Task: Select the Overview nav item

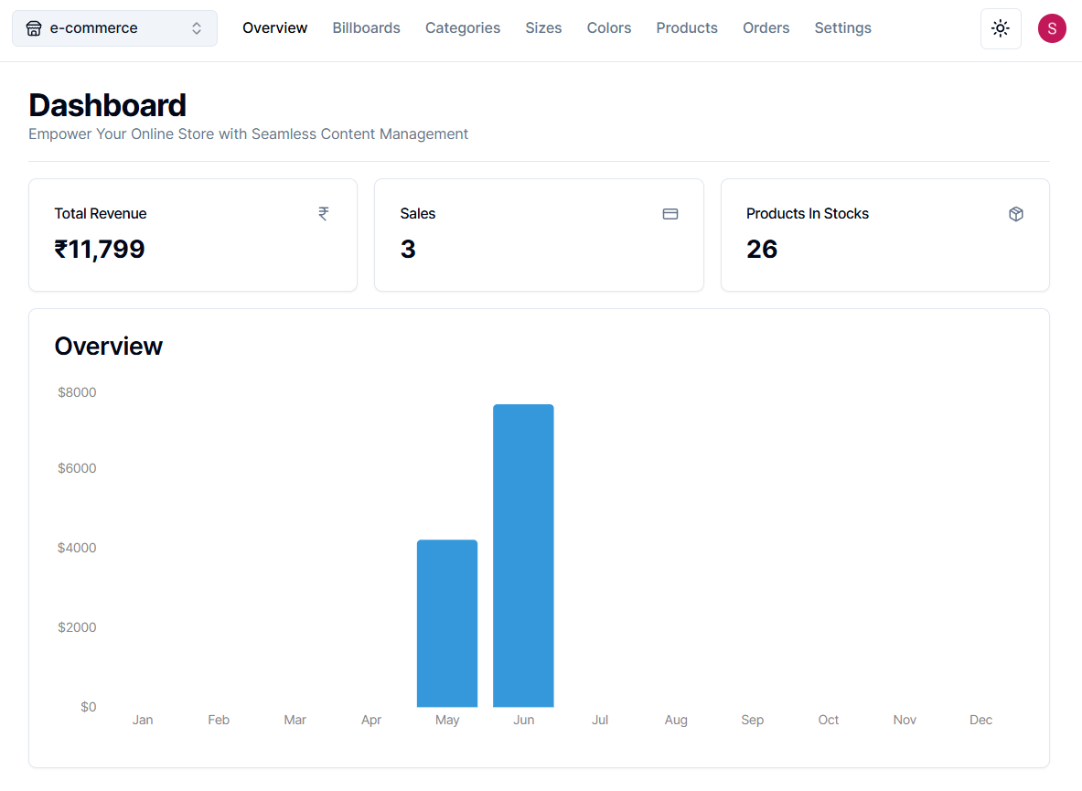Action: coord(274,28)
